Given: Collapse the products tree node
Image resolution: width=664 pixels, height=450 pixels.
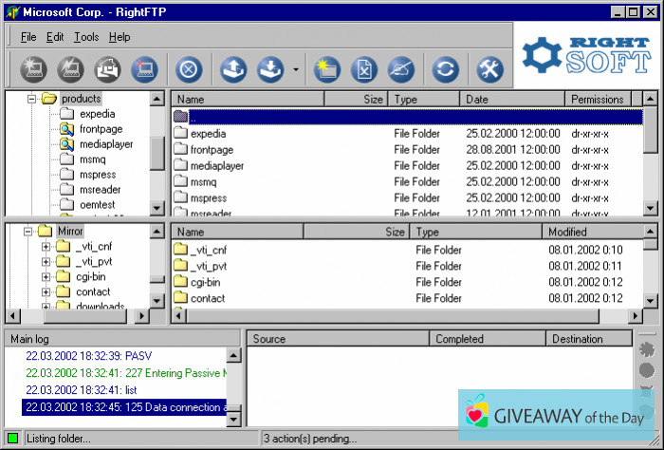Looking at the screenshot, I should 31,99.
